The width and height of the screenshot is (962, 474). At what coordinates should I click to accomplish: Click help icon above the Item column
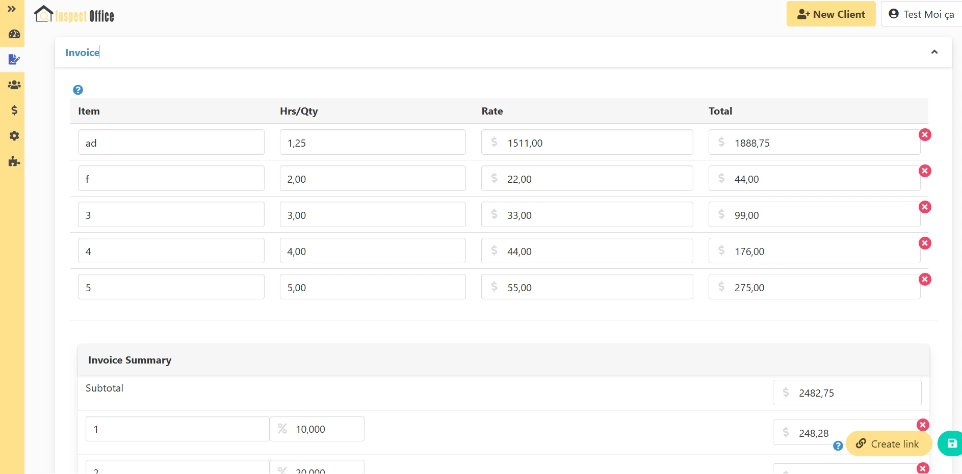(78, 90)
